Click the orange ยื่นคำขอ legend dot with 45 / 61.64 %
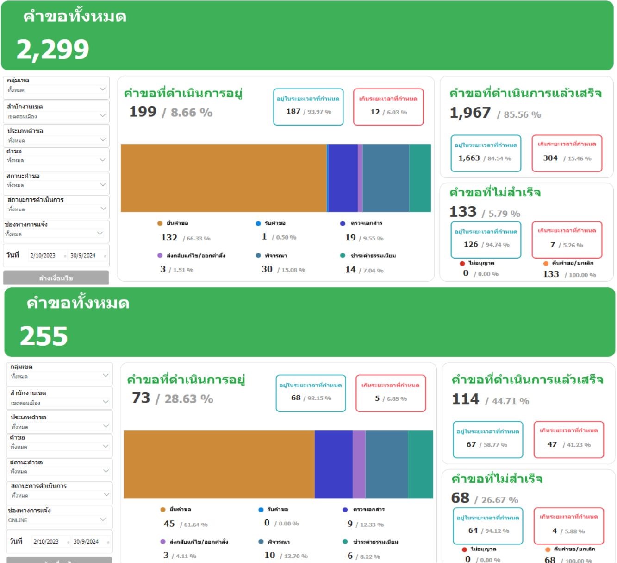 tap(162, 510)
